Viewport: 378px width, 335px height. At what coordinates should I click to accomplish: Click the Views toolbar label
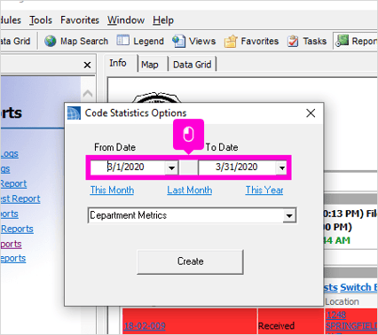[202, 41]
